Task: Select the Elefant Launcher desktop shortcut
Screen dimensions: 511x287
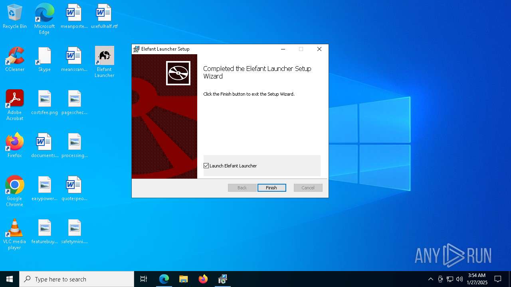Action: pyautogui.click(x=104, y=62)
